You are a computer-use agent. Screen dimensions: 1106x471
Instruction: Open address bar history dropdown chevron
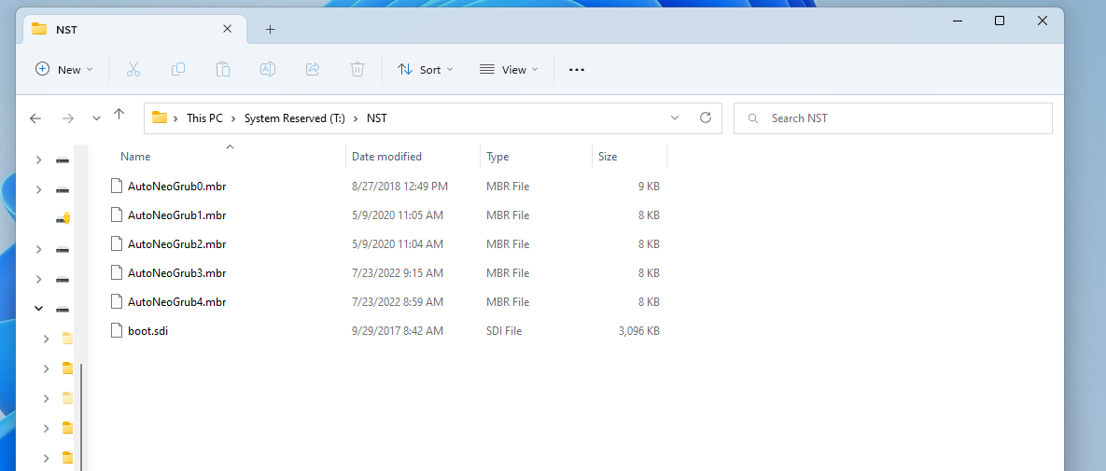click(675, 118)
